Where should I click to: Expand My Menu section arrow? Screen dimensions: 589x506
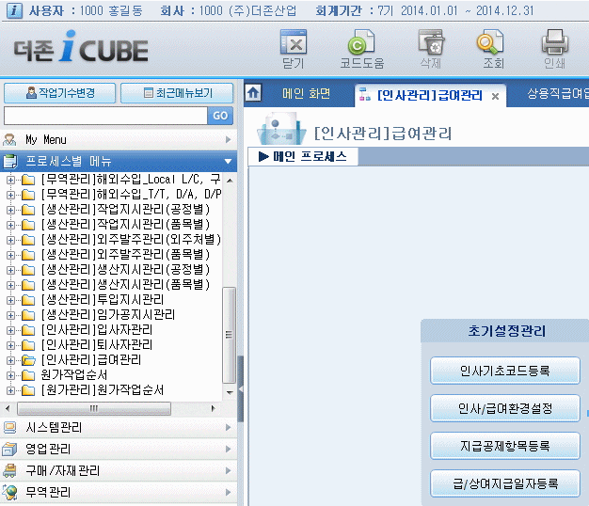(x=229, y=139)
